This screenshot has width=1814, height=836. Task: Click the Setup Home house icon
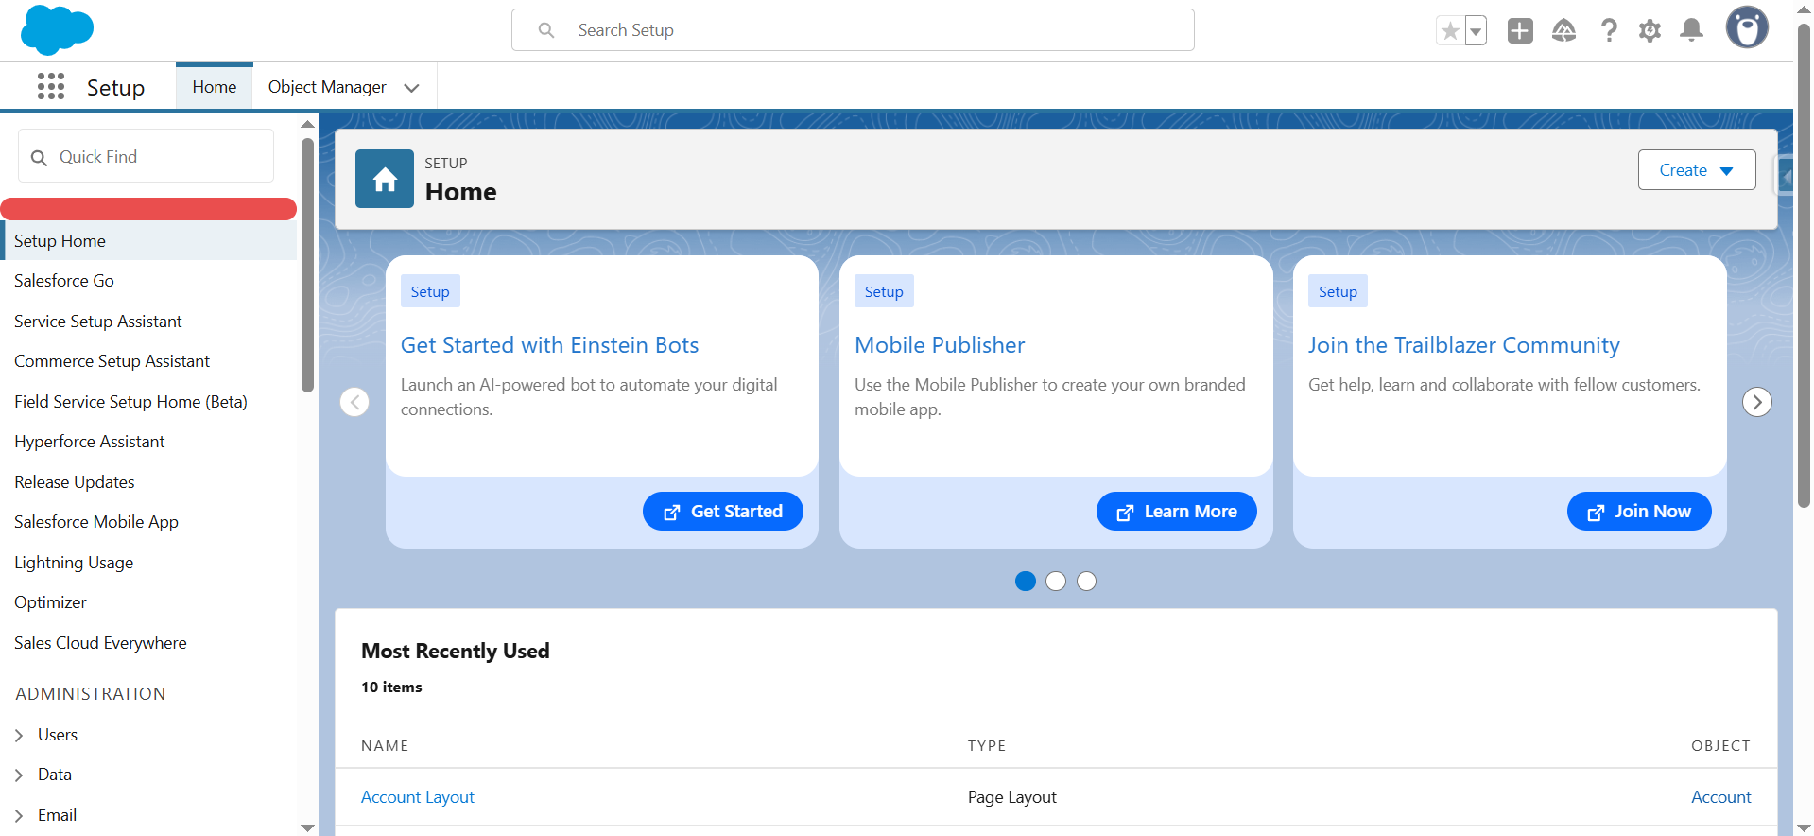coord(385,179)
